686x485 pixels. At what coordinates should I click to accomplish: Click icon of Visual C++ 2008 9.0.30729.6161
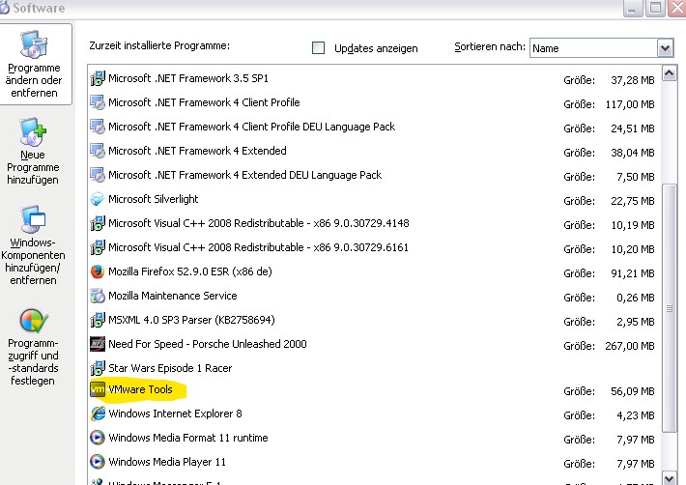[x=98, y=247]
